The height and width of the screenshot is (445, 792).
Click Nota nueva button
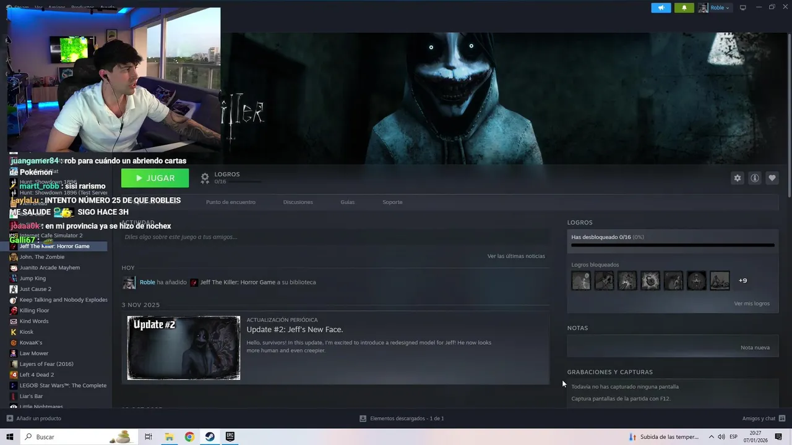point(755,347)
